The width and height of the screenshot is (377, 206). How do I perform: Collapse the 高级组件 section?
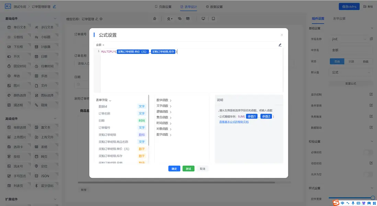point(55,118)
